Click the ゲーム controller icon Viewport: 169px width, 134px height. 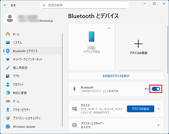pyautogui.click(x=8, y=101)
